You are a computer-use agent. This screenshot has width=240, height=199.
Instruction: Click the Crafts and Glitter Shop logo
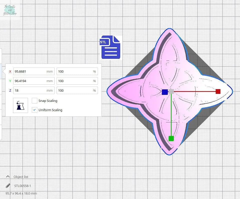click(x=10, y=10)
